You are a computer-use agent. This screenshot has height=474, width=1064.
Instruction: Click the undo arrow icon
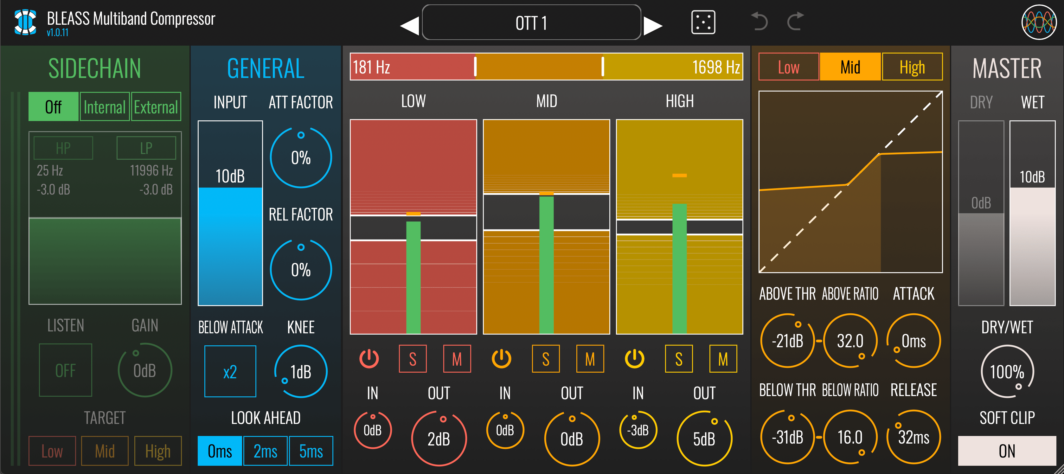coord(760,22)
